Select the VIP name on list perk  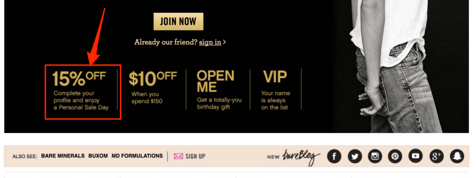coord(275,90)
